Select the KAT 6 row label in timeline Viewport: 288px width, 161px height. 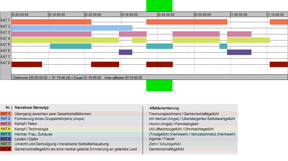(5, 50)
